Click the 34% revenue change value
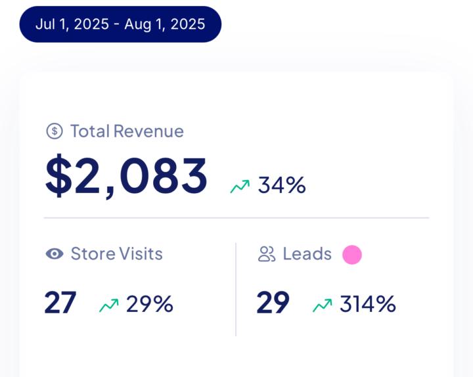 click(x=282, y=185)
